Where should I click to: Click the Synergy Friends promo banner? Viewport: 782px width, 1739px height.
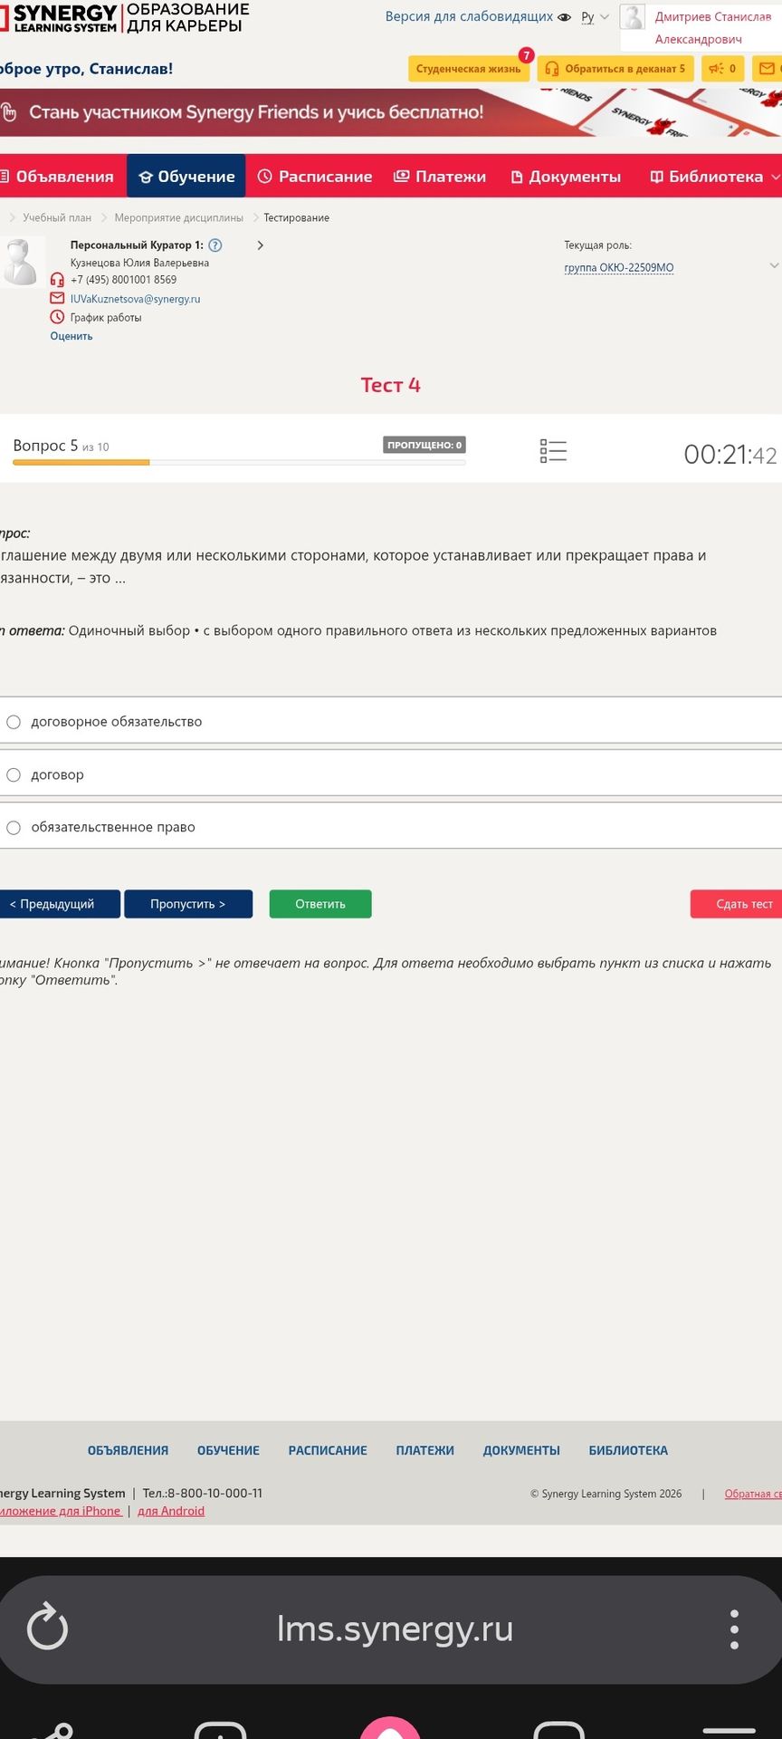pyautogui.click(x=391, y=112)
